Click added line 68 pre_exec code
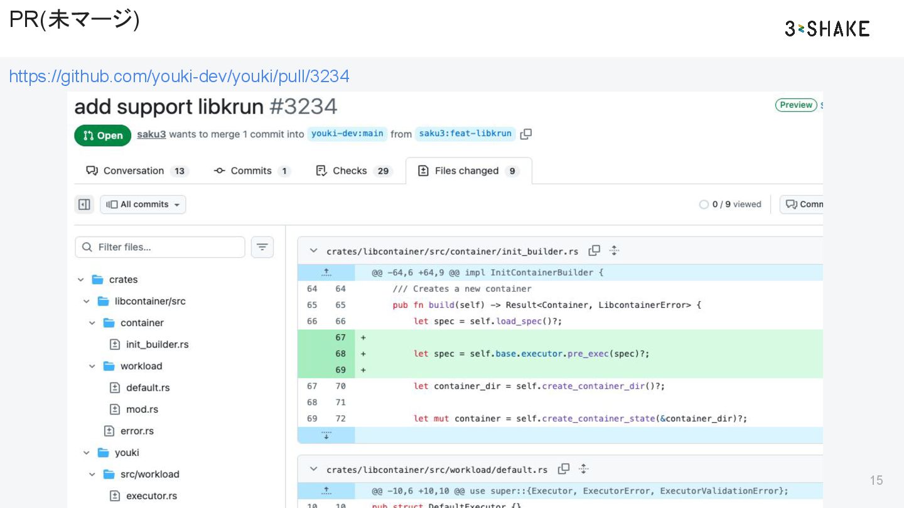 [531, 354]
